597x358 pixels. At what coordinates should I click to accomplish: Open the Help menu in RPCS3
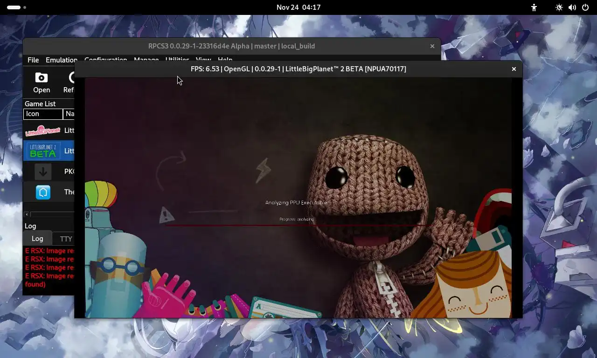[x=225, y=59]
